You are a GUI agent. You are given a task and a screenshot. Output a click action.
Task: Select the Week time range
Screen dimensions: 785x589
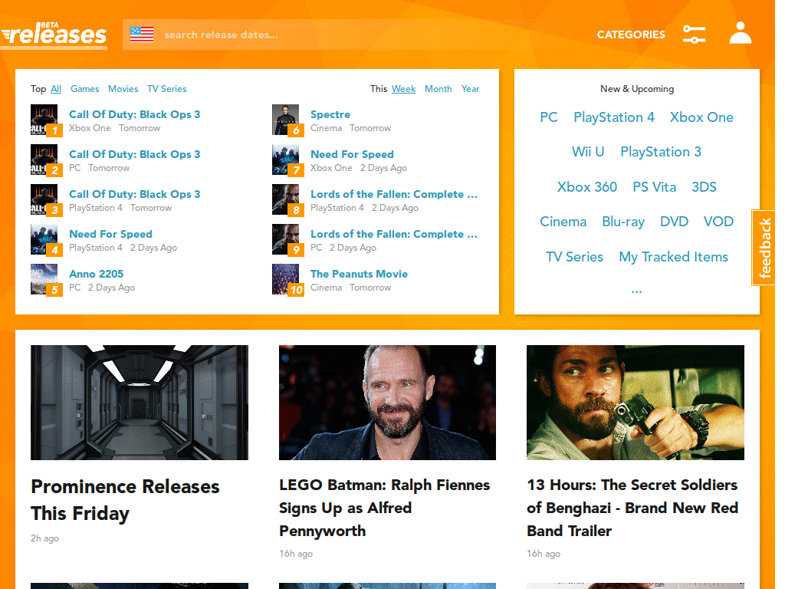(x=403, y=89)
